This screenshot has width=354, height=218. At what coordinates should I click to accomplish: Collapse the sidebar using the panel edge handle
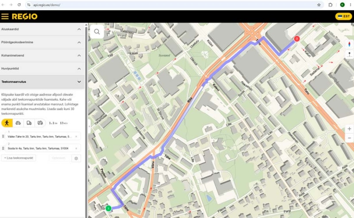point(89,126)
